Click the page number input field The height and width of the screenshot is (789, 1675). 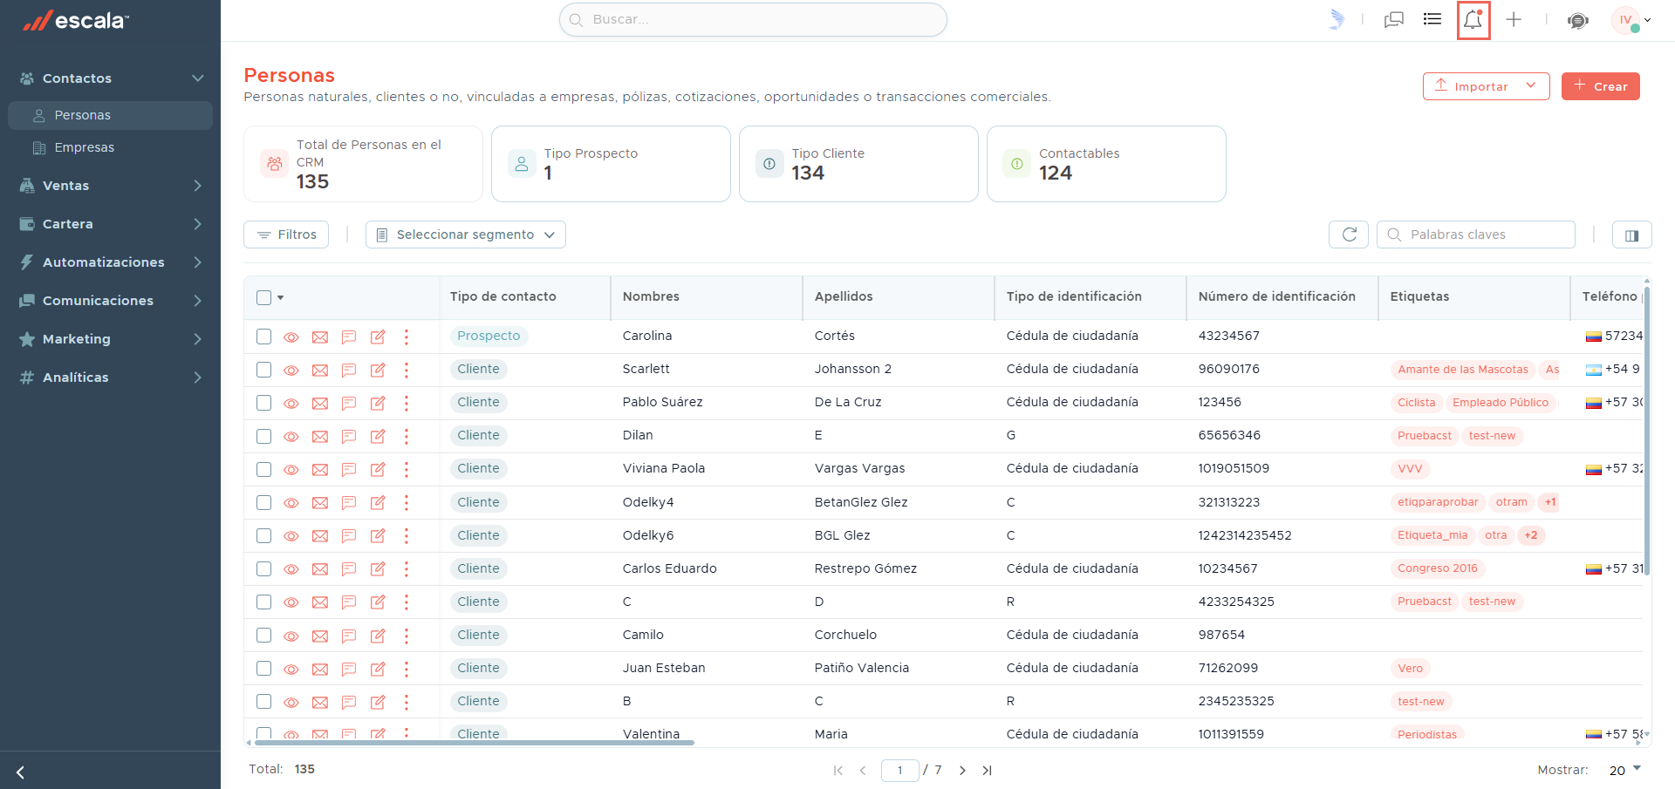point(900,771)
